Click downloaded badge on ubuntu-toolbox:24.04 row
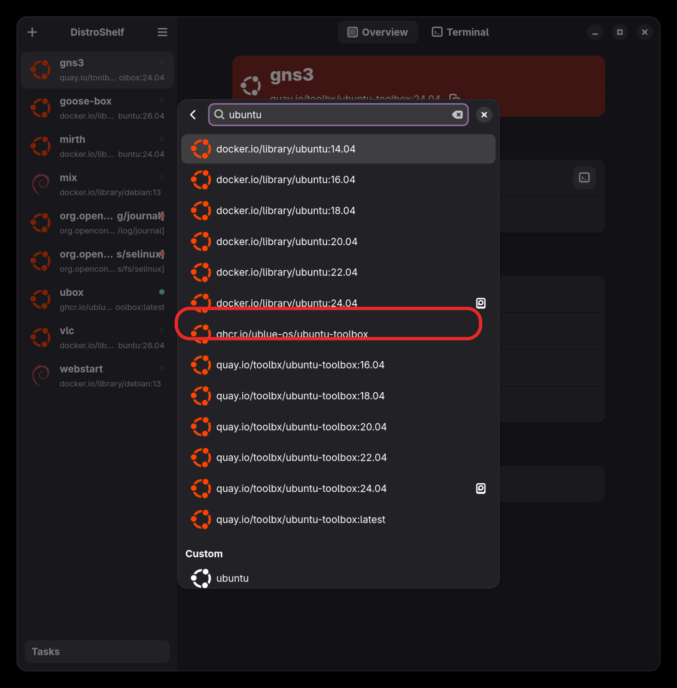The image size is (677, 688). [481, 488]
